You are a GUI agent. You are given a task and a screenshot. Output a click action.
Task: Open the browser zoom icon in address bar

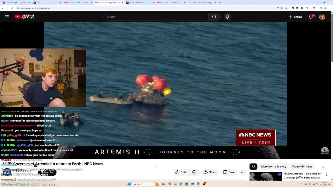point(282,8)
